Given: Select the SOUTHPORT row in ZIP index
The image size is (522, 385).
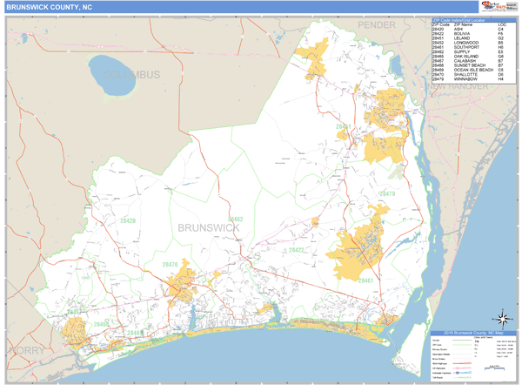Looking at the screenshot, I should pyautogui.click(x=465, y=46).
